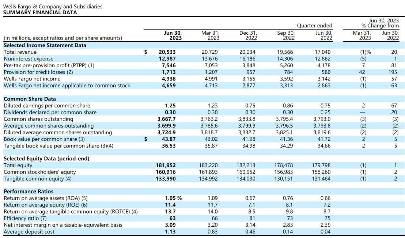Click the Selected Income Statement Data heading

[x=45, y=45]
